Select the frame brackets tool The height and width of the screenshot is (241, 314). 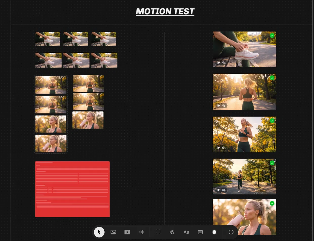click(x=158, y=232)
